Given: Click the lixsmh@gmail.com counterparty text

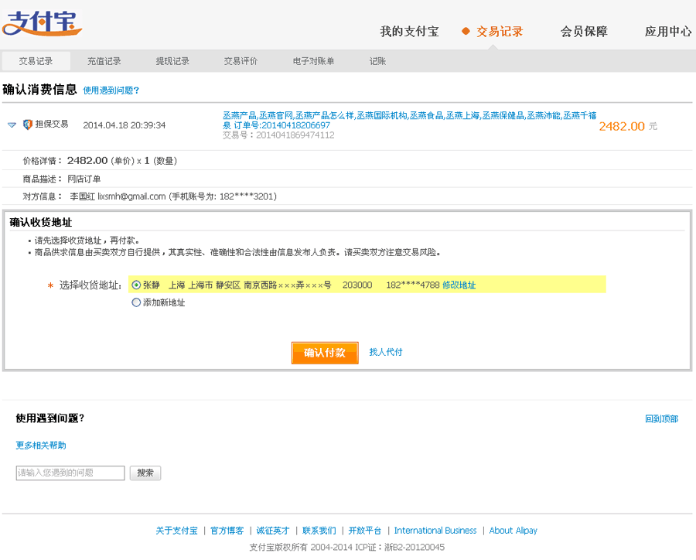Looking at the screenshot, I should [x=131, y=196].
